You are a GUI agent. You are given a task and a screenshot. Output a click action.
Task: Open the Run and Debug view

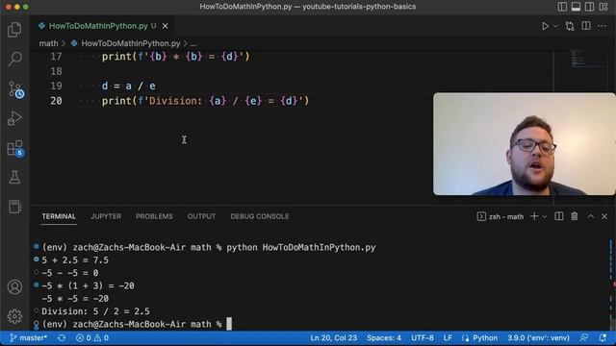tap(14, 118)
